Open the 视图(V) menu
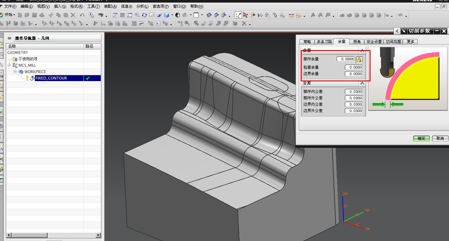Screen dimensions: 449x241 click(x=43, y=6)
